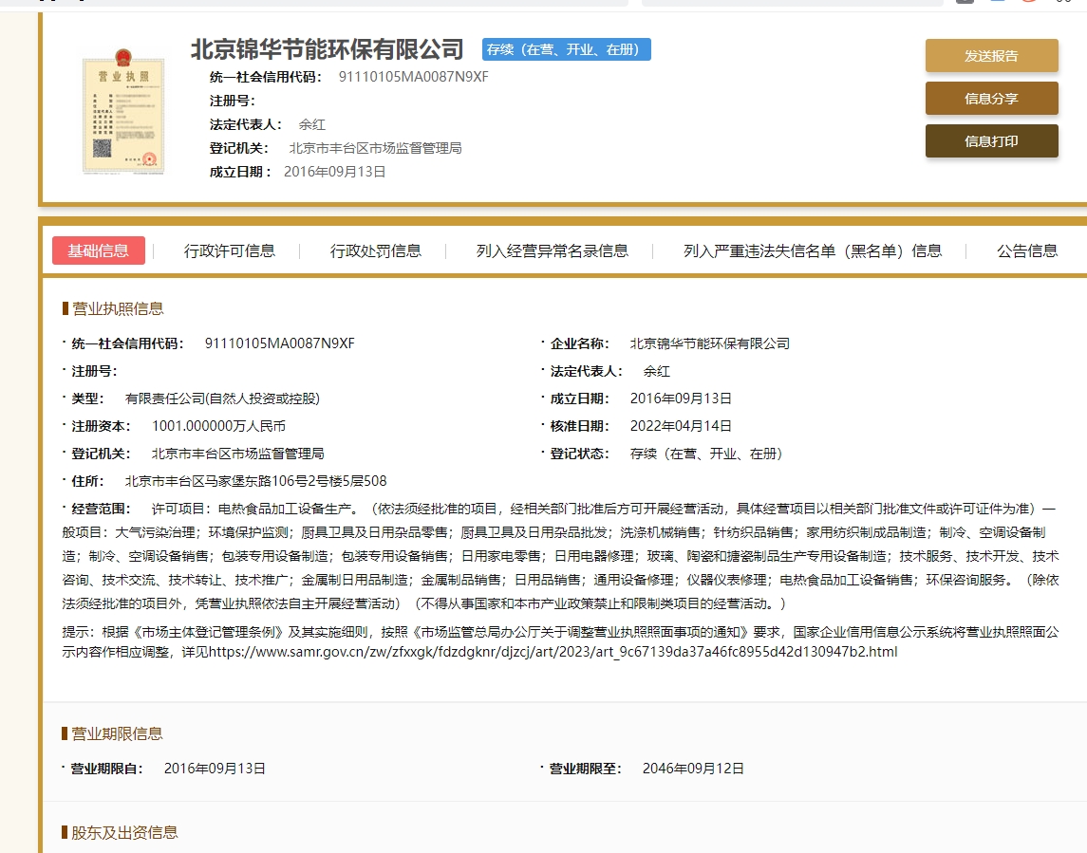The height and width of the screenshot is (853, 1087).
Task: Click the 存续（在营、开业、在册） status badge
Action: pyautogui.click(x=567, y=50)
